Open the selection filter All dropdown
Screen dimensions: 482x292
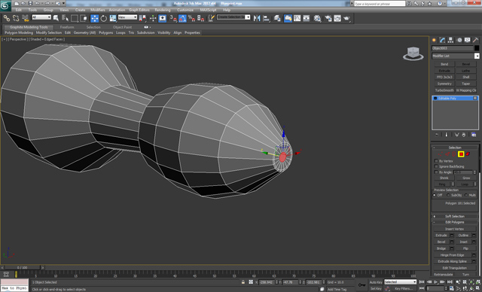(x=41, y=17)
